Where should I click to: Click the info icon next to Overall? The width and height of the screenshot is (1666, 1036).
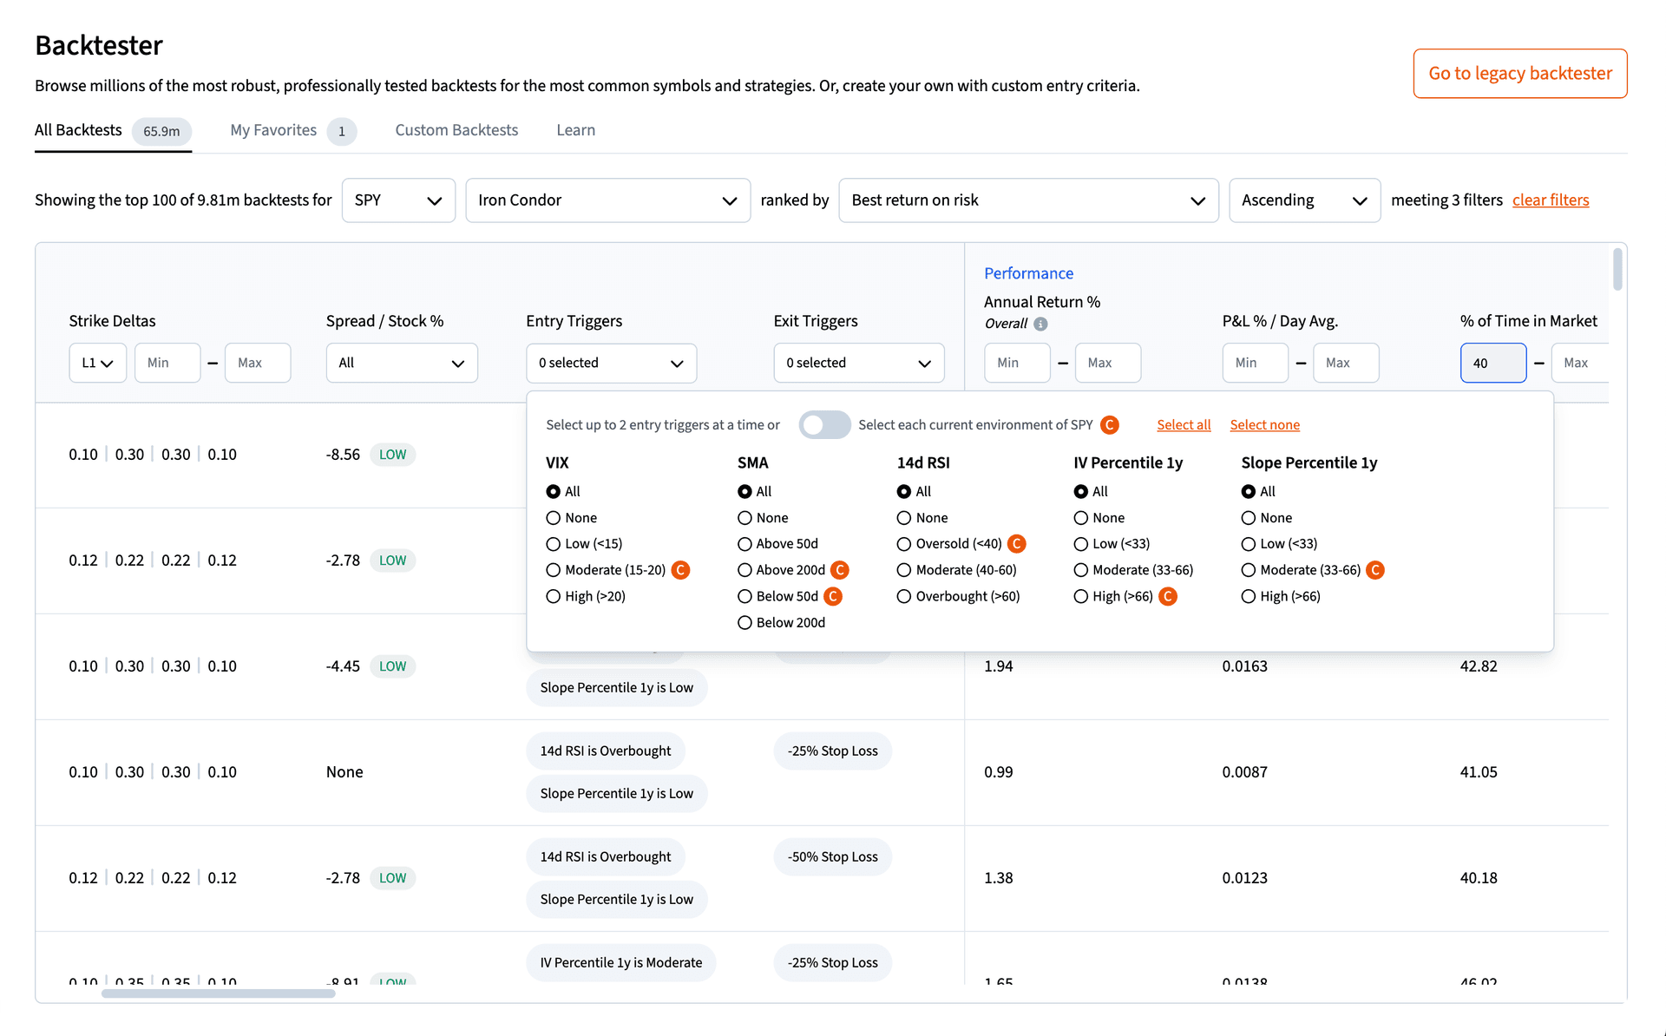coord(1040,323)
